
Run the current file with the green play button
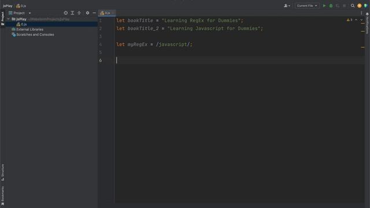pyautogui.click(x=324, y=6)
